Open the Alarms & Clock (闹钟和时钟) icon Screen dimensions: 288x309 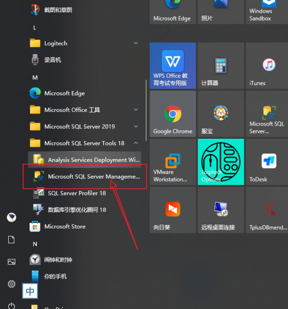click(35, 260)
